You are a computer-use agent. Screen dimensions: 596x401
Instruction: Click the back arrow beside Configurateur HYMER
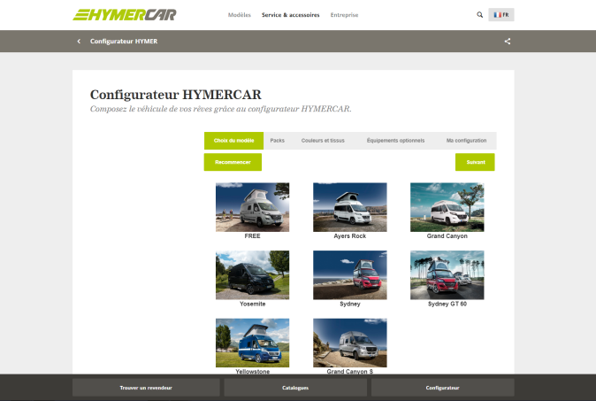tap(79, 42)
